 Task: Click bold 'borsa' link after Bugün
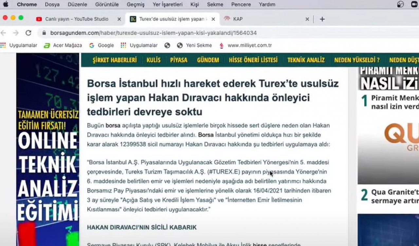[113, 125]
